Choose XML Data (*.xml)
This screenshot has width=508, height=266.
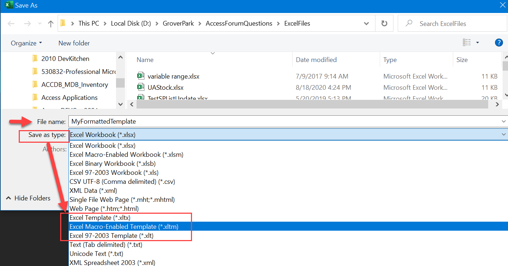pyautogui.click(x=288, y=191)
